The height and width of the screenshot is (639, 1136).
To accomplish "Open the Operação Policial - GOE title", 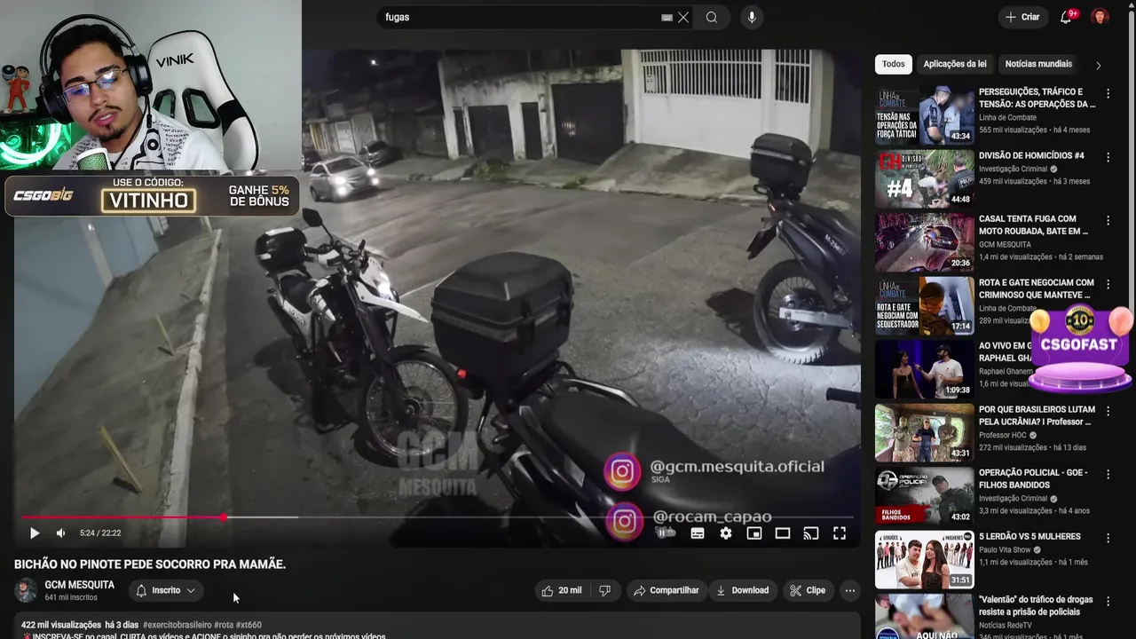I will (x=1033, y=479).
